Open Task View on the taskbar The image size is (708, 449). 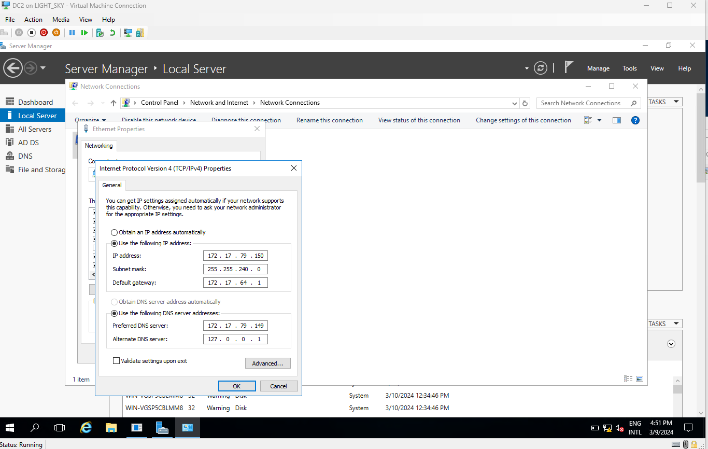coord(60,428)
